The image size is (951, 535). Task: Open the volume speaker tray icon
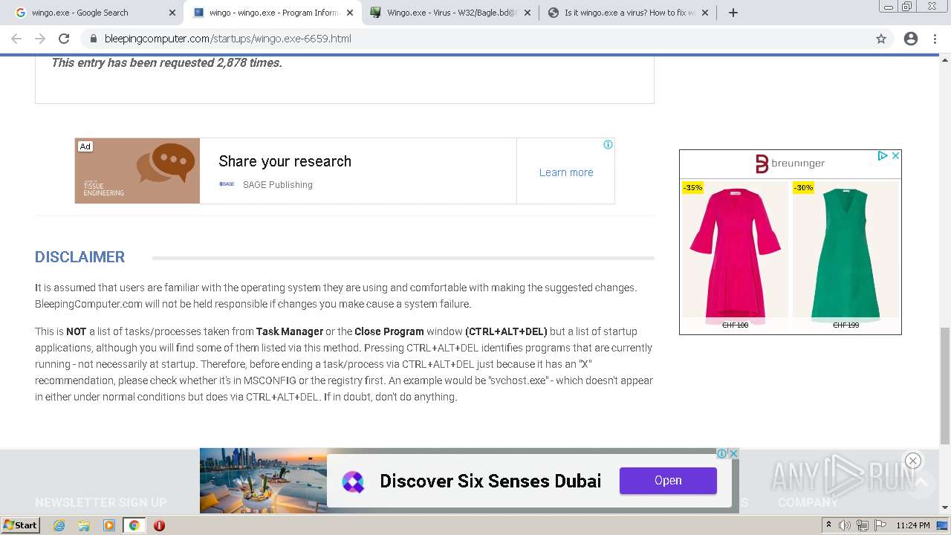(x=845, y=525)
